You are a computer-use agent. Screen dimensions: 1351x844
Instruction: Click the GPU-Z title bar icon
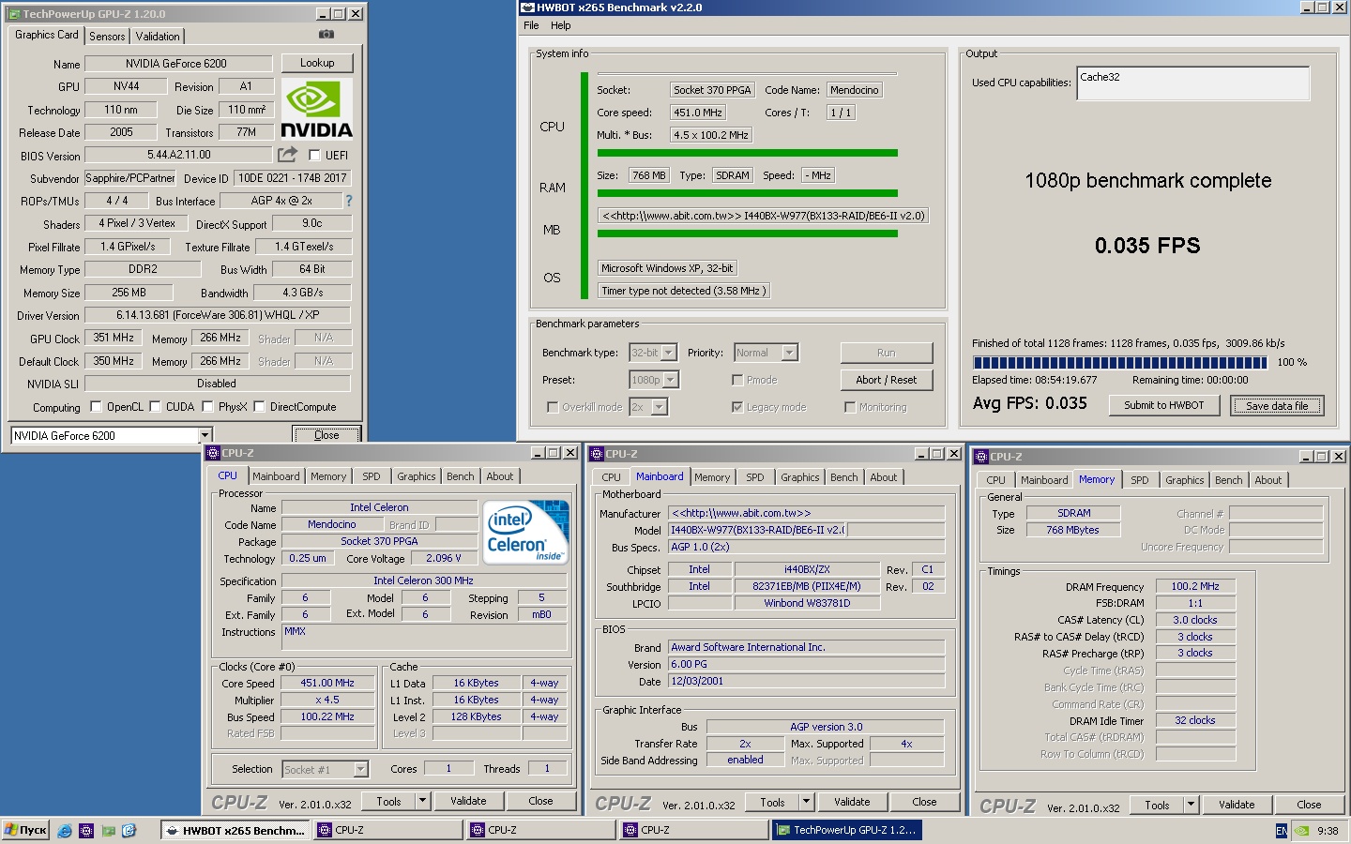click(13, 14)
